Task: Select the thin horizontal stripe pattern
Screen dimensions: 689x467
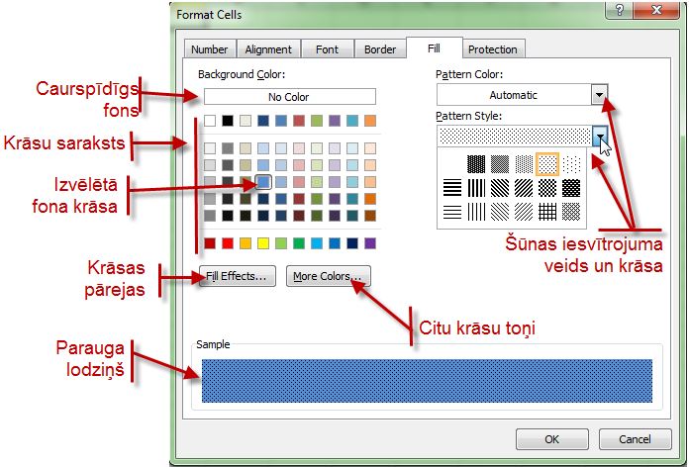Action: 451,211
